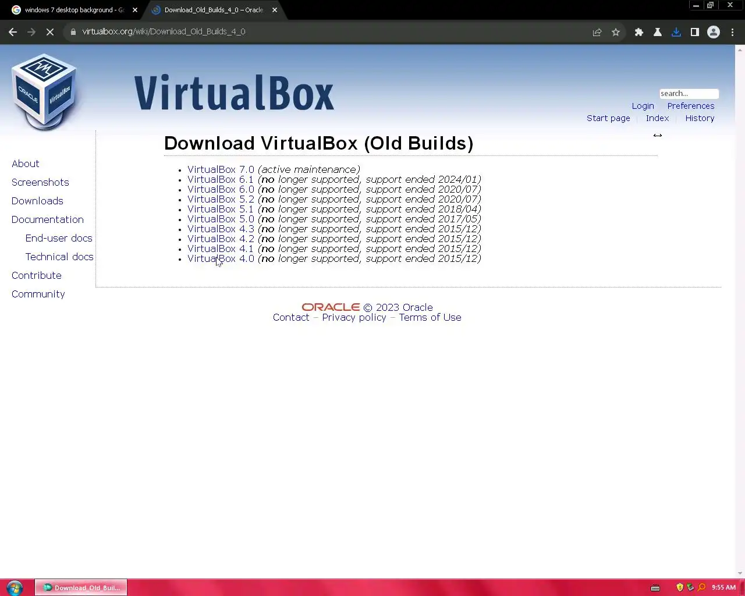Open the extensions puzzle icon

click(639, 32)
